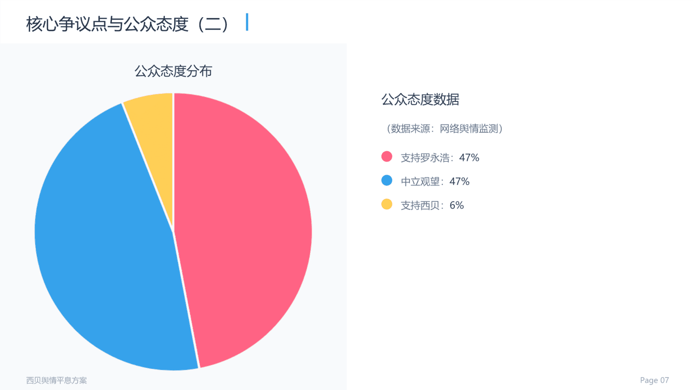Screen dimensions: 693x390
Task: Select the red legend dot beside 支持罗永浩
Action: pyautogui.click(x=387, y=157)
